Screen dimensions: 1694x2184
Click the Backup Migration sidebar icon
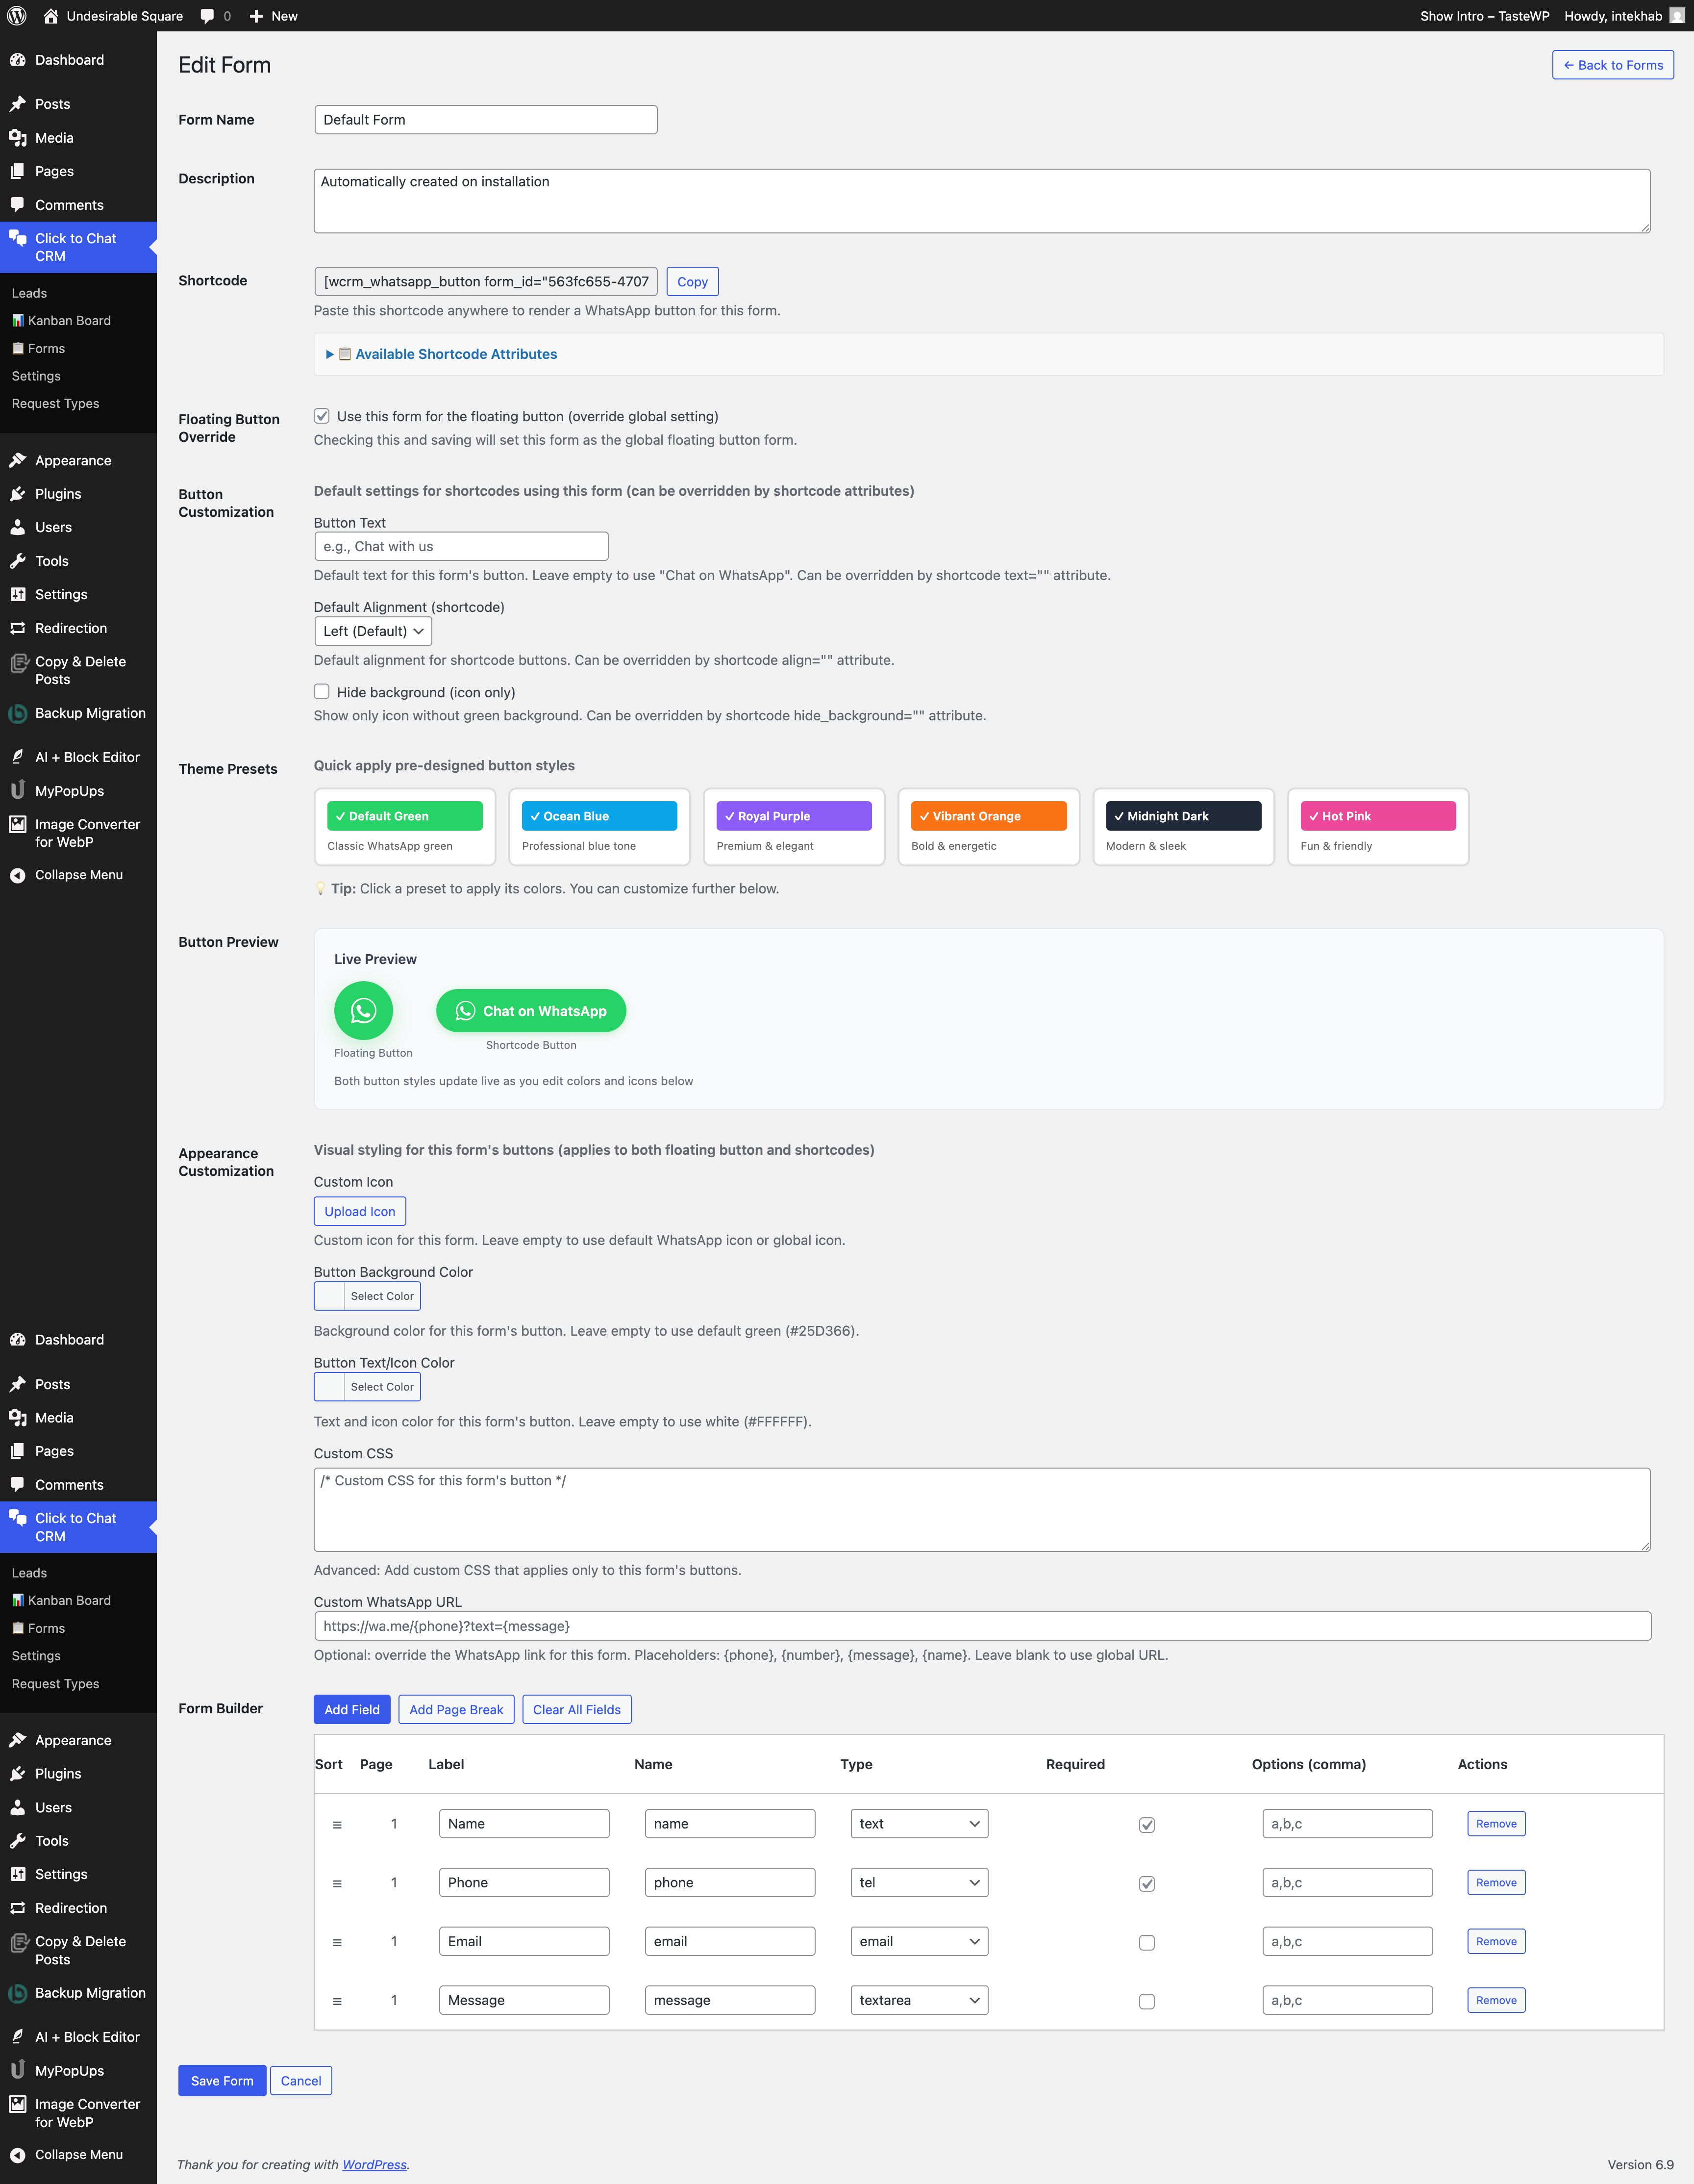point(17,713)
